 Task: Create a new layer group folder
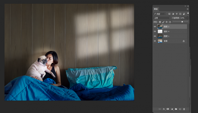[176, 109]
